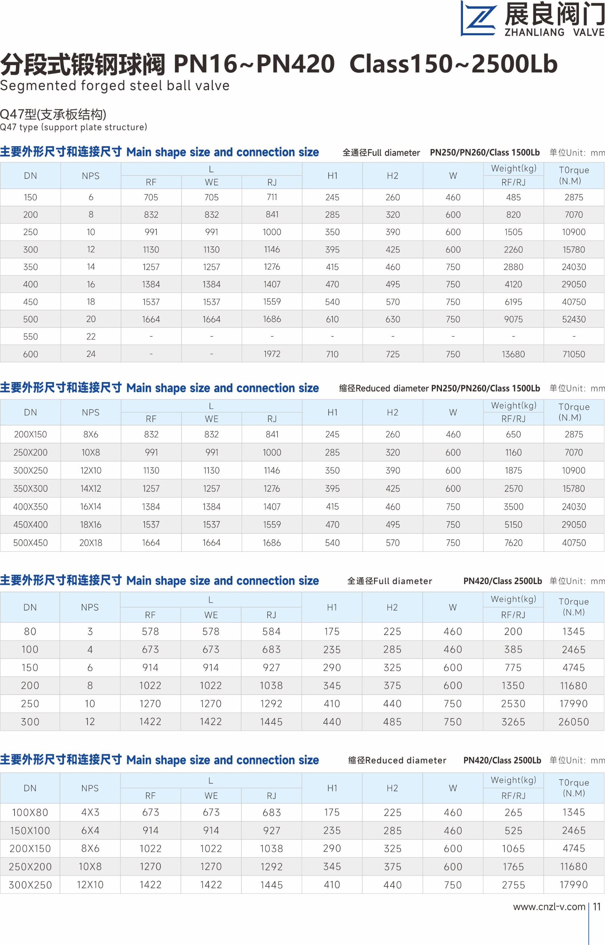The width and height of the screenshot is (605, 945).
Task: Click the RJ length value 711
Action: click(272, 197)
